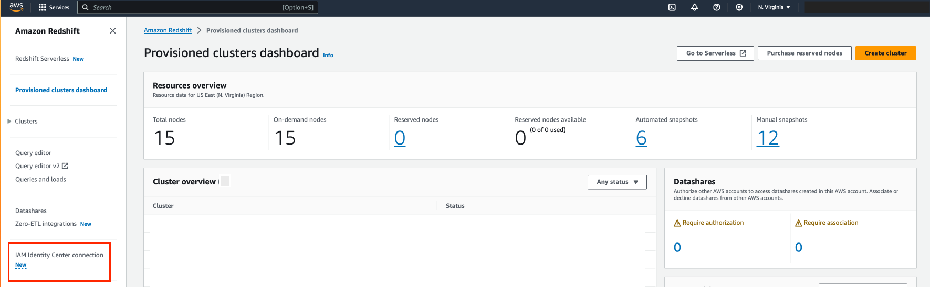Click the AWS logo icon
The height and width of the screenshot is (287, 930).
16,7
